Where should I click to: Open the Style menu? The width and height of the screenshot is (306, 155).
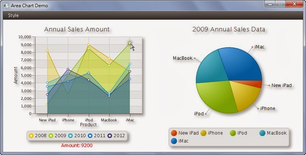(x=13, y=15)
